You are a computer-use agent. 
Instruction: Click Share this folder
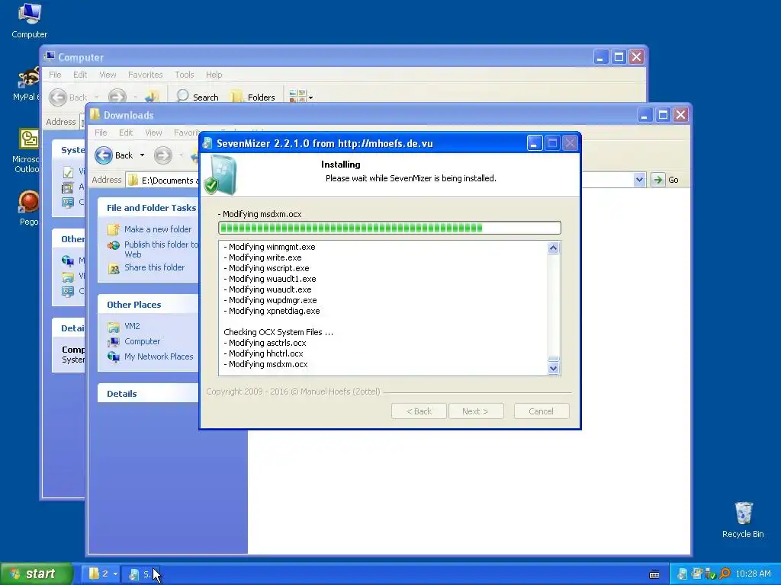pyautogui.click(x=154, y=267)
